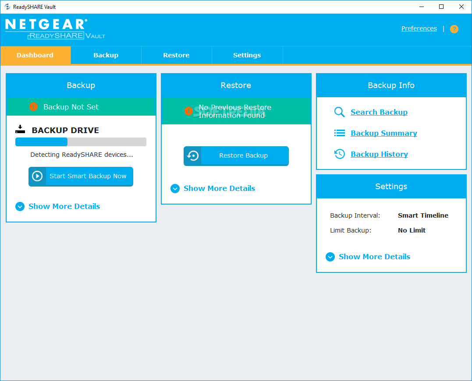Click the NETGEAR ReadySHARE Vault logo
This screenshot has width=472, height=381.
point(55,29)
